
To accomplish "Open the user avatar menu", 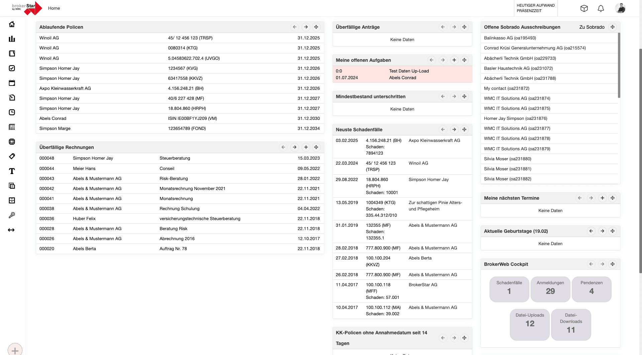I will click(x=621, y=8).
